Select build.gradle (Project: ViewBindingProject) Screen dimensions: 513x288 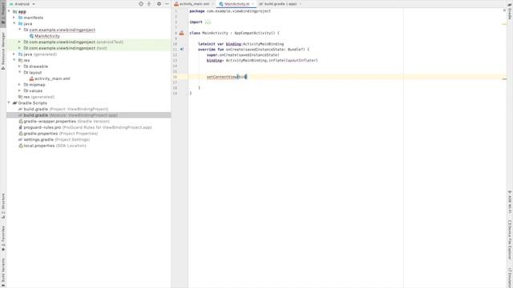tap(63, 109)
